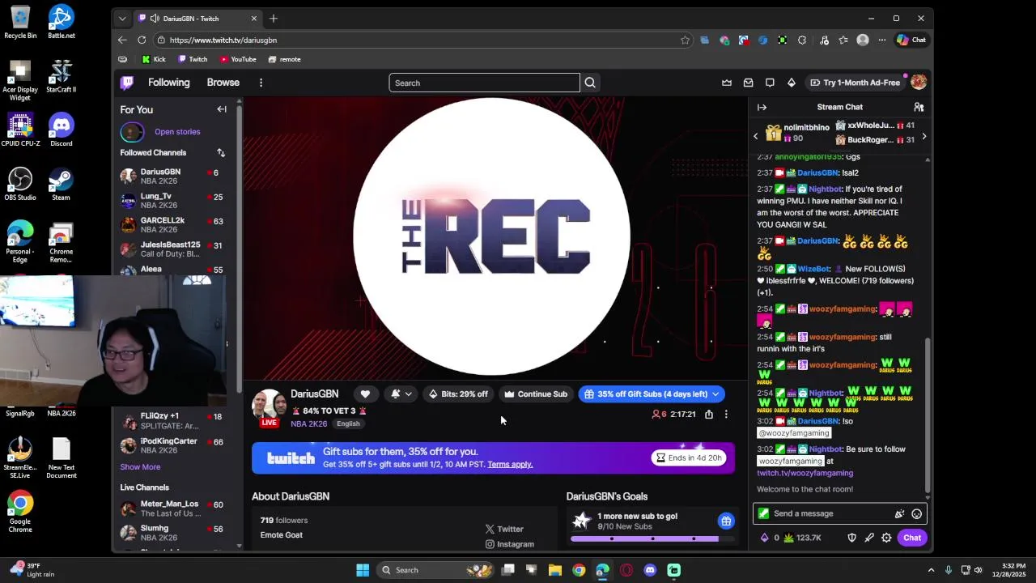Open browser settings and more menu
Screen dimensions: 1036x583
click(881, 40)
